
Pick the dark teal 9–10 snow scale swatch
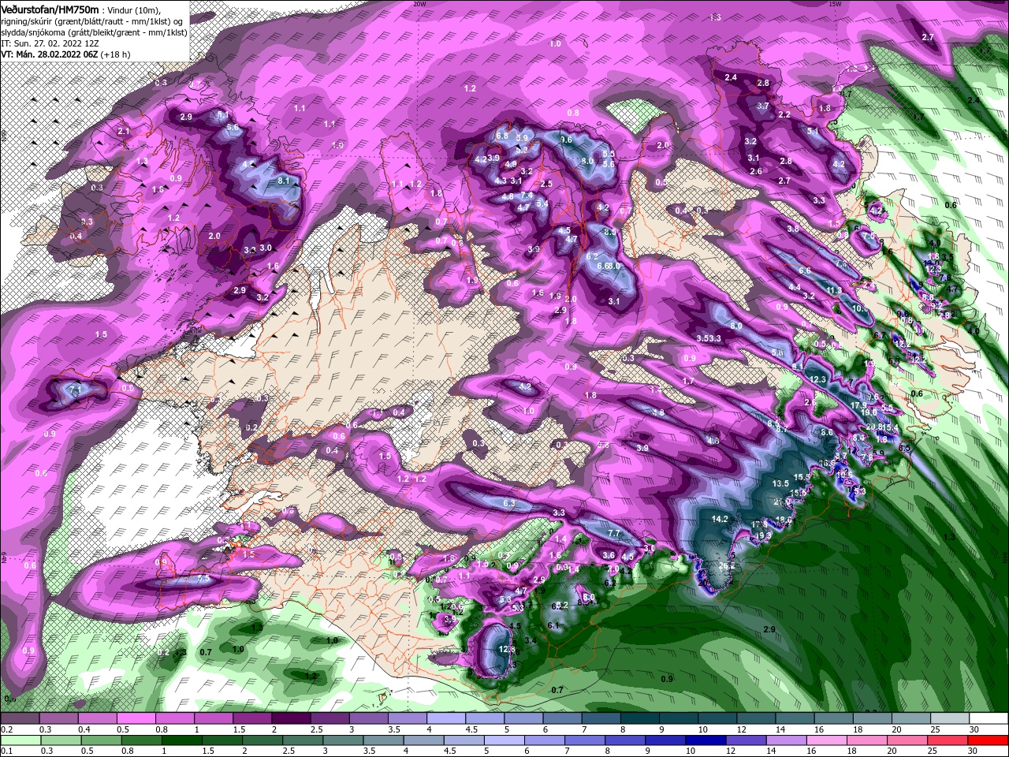679,718
